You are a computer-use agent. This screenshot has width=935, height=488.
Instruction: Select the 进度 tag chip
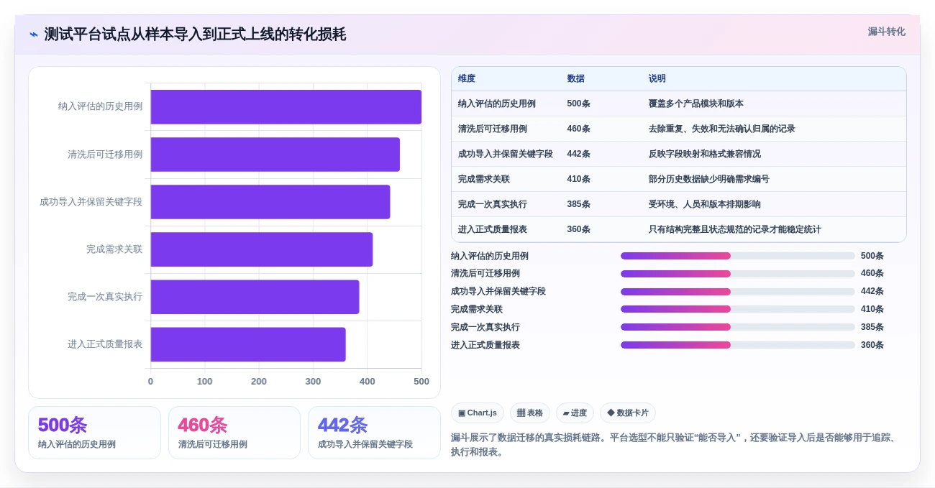point(575,413)
